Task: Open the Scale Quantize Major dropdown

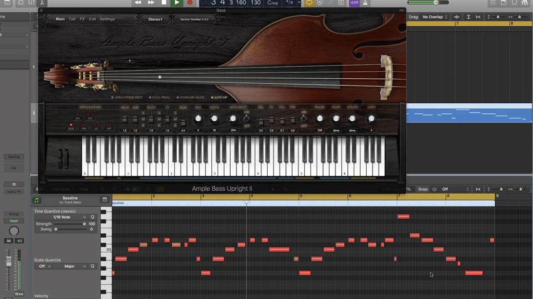Action: [71, 266]
